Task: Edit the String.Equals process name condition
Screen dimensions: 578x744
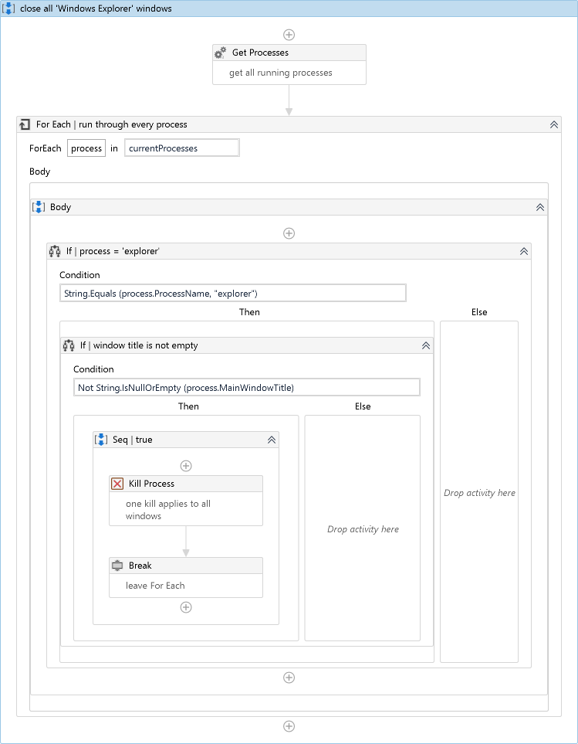Action: tap(232, 294)
